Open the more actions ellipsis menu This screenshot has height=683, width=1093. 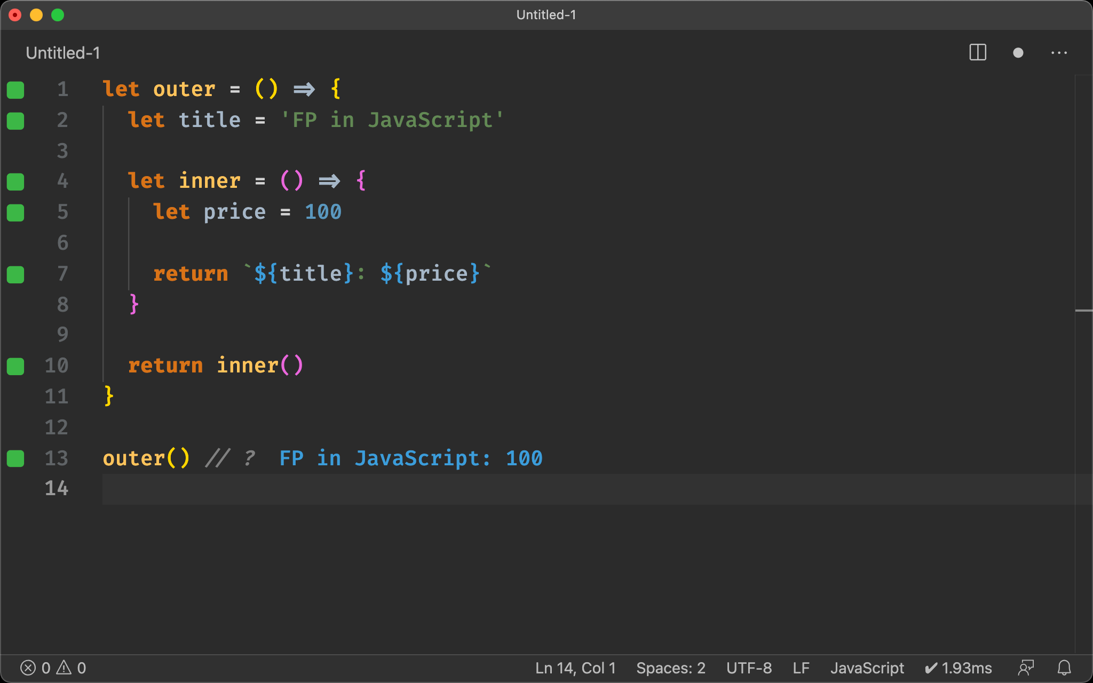(x=1059, y=52)
